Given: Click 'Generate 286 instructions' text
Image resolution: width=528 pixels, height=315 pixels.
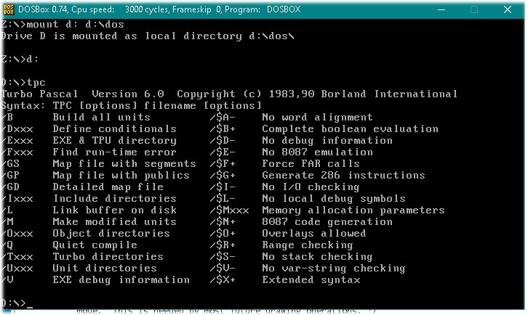Looking at the screenshot, I should [x=343, y=175].
